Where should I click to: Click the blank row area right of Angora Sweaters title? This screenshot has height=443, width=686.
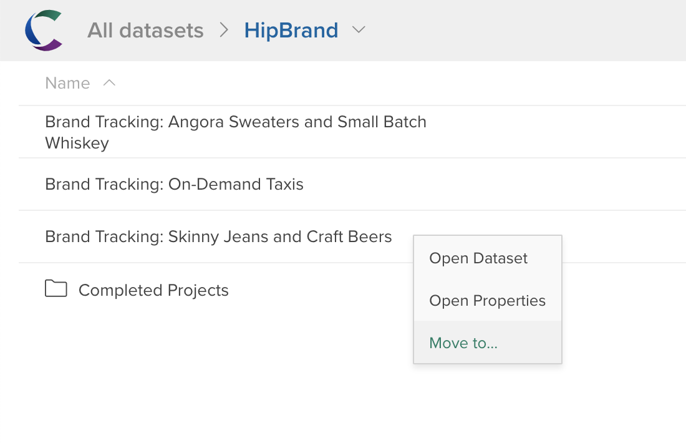pos(556,131)
